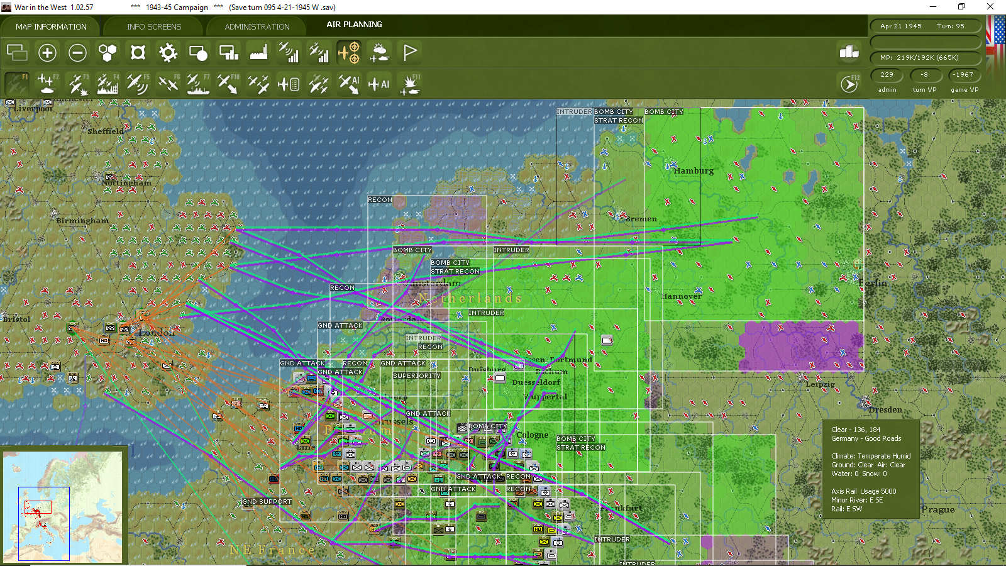This screenshot has width=1006, height=566.
Task: Select the F5 air recon directive
Action: click(x=138, y=84)
